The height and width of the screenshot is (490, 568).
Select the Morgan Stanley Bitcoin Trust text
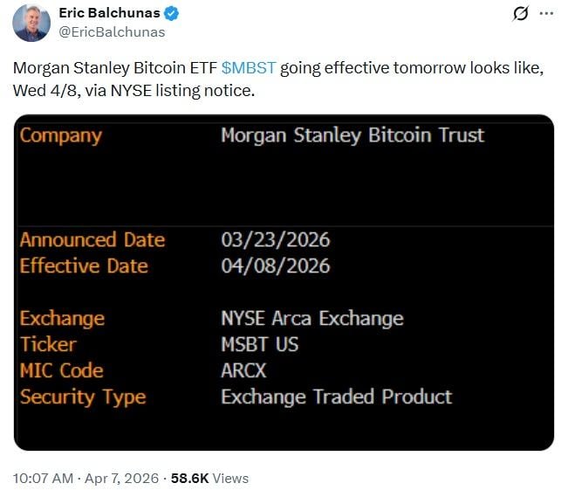(x=352, y=135)
